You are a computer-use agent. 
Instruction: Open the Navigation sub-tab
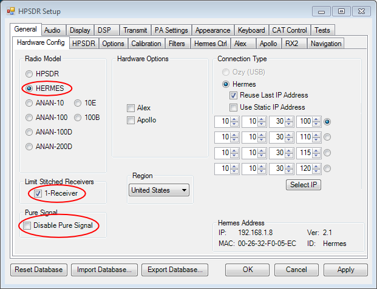click(x=326, y=44)
